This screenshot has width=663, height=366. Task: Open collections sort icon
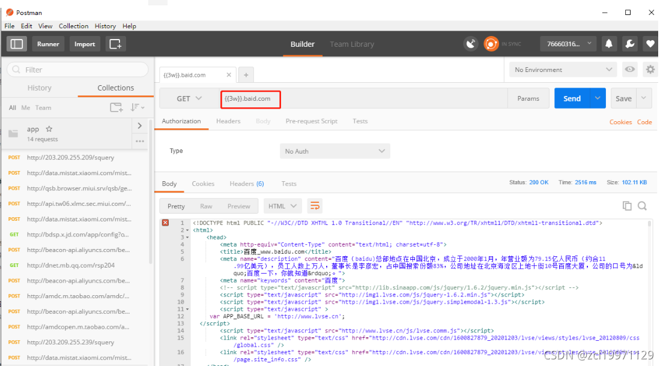(137, 107)
